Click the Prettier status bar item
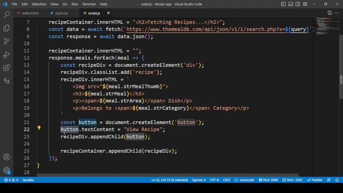This screenshot has height=193, width=343. coord(315,180)
